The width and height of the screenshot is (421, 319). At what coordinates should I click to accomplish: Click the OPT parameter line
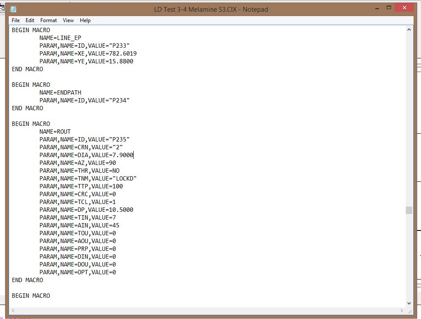click(78, 272)
